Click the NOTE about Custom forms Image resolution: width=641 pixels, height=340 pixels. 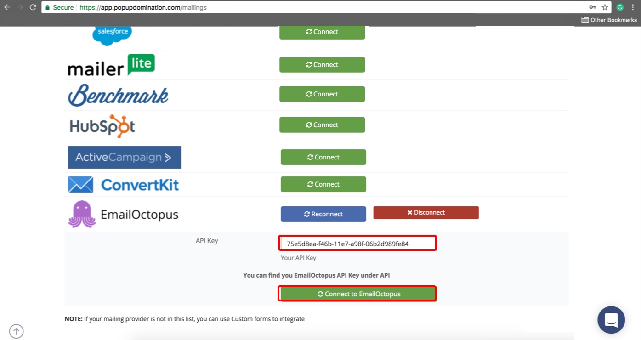pyautogui.click(x=184, y=319)
